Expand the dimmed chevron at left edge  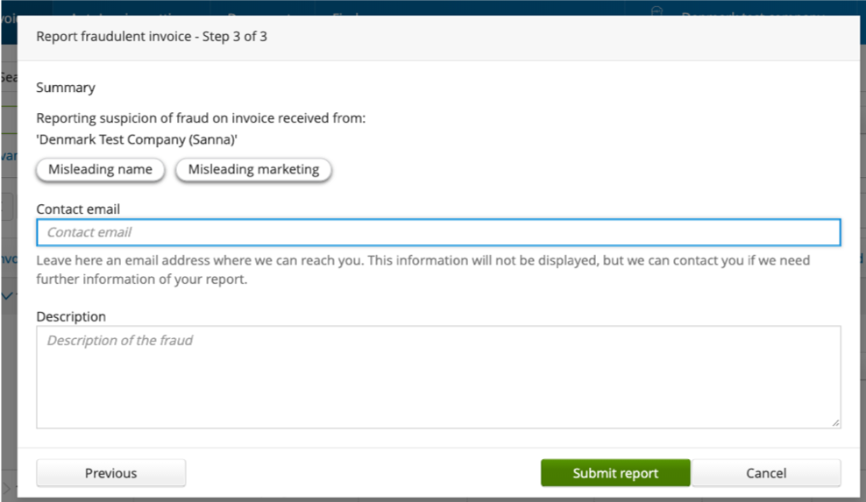point(7,296)
